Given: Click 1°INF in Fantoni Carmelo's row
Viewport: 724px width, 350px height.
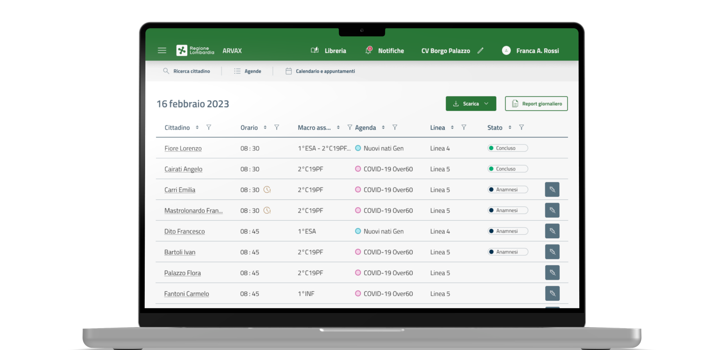Looking at the screenshot, I should (x=306, y=294).
